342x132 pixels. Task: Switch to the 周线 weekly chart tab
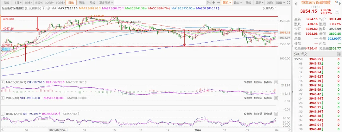(82, 3)
